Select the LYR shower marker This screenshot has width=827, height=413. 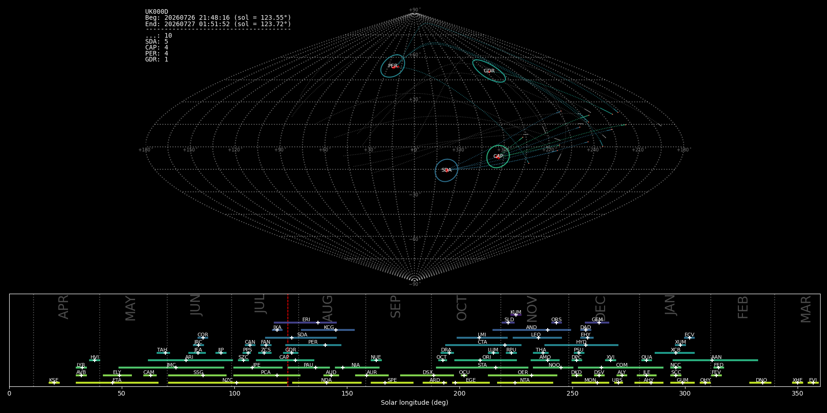pyautogui.click(x=82, y=368)
